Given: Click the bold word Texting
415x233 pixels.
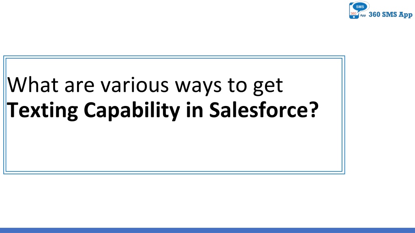Looking at the screenshot, I should coord(42,111).
